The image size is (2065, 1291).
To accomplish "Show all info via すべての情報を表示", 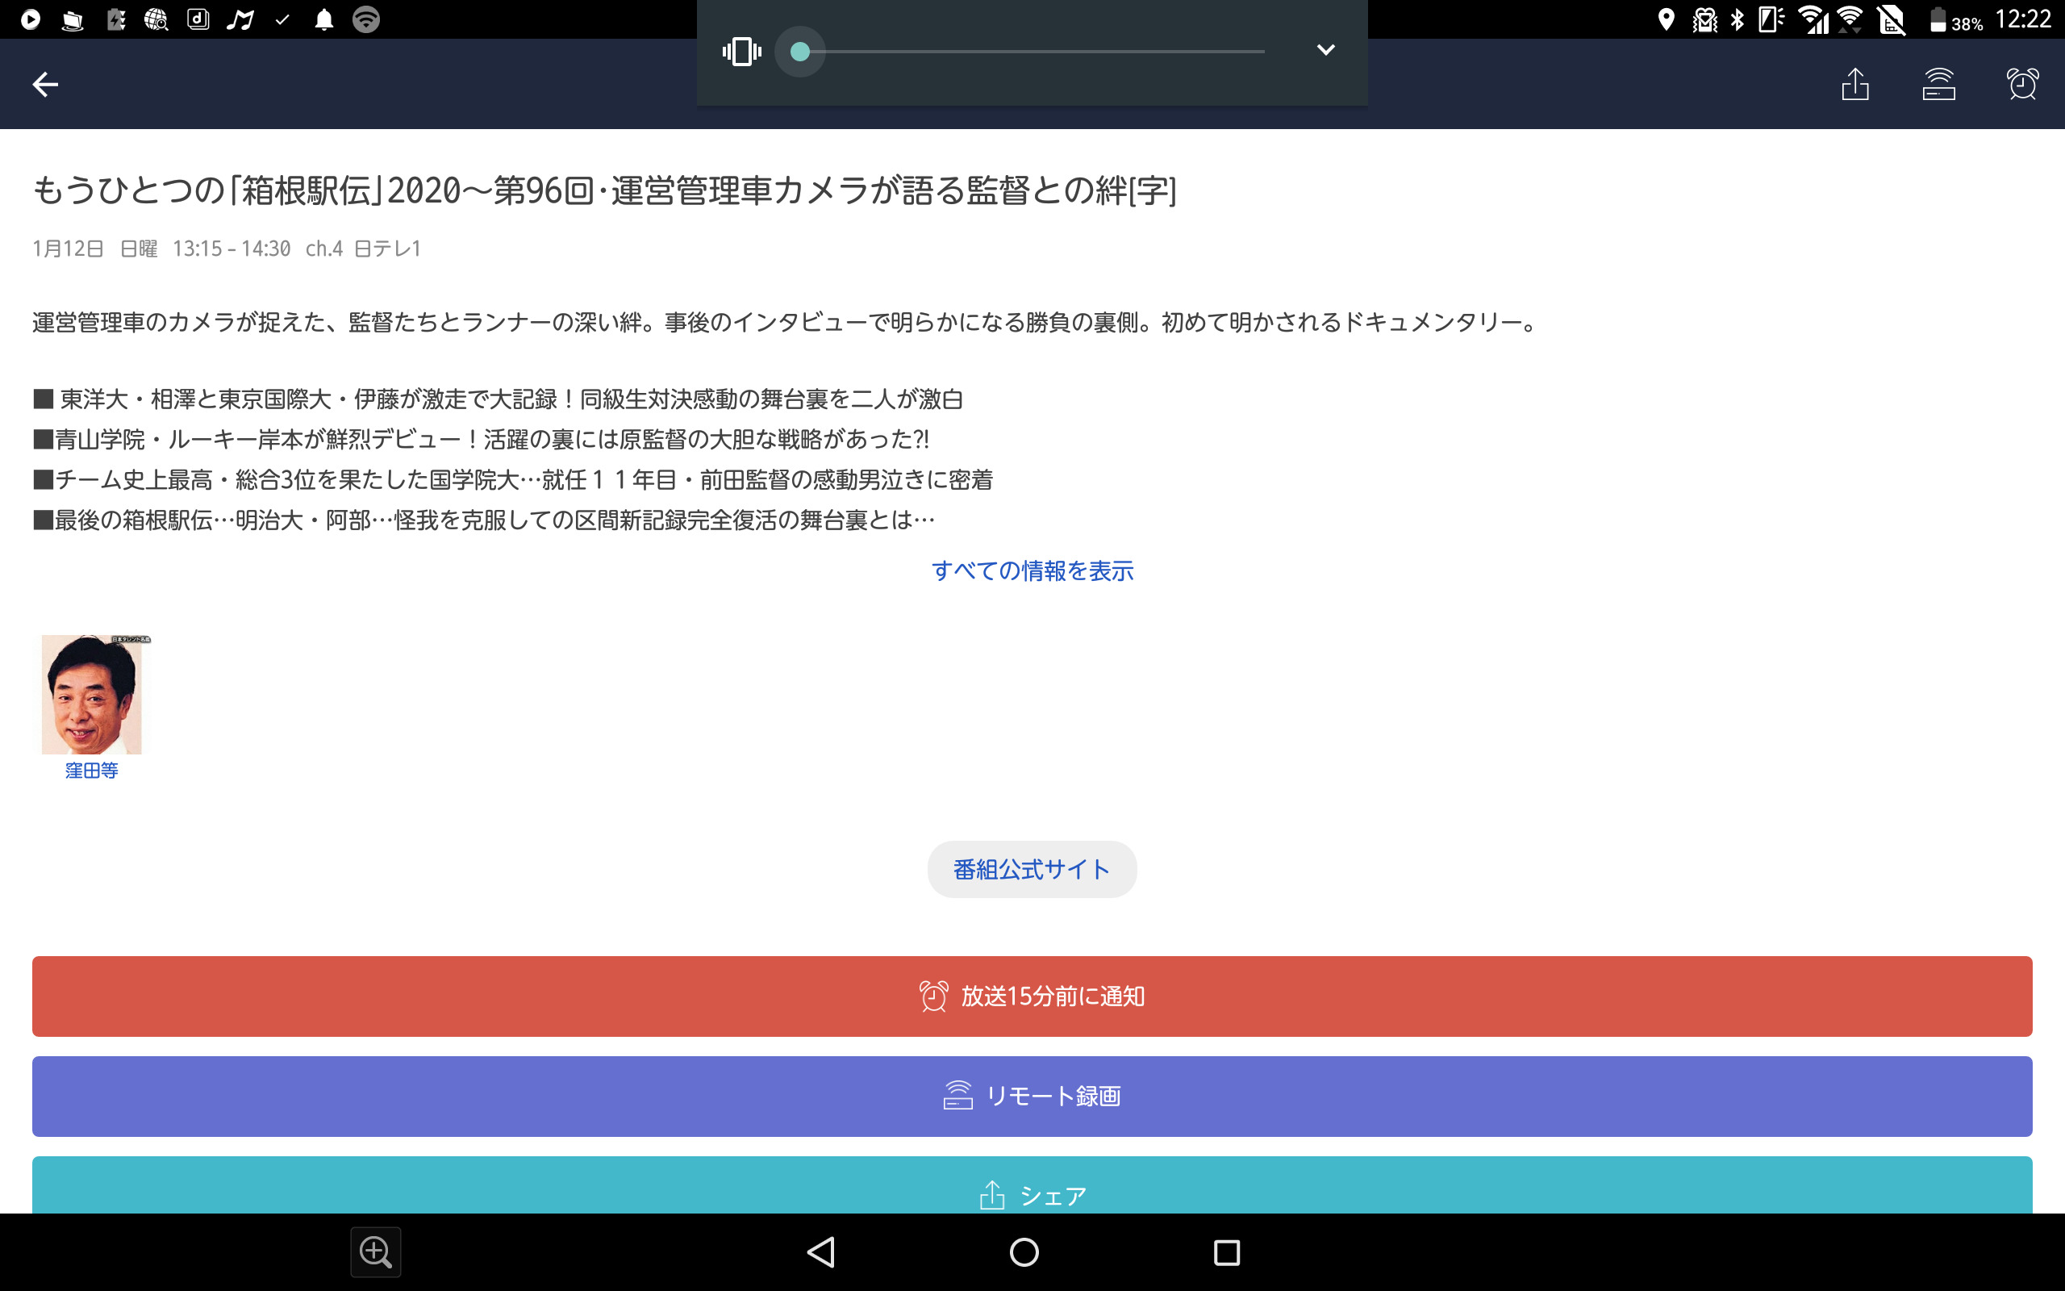I will (1032, 570).
